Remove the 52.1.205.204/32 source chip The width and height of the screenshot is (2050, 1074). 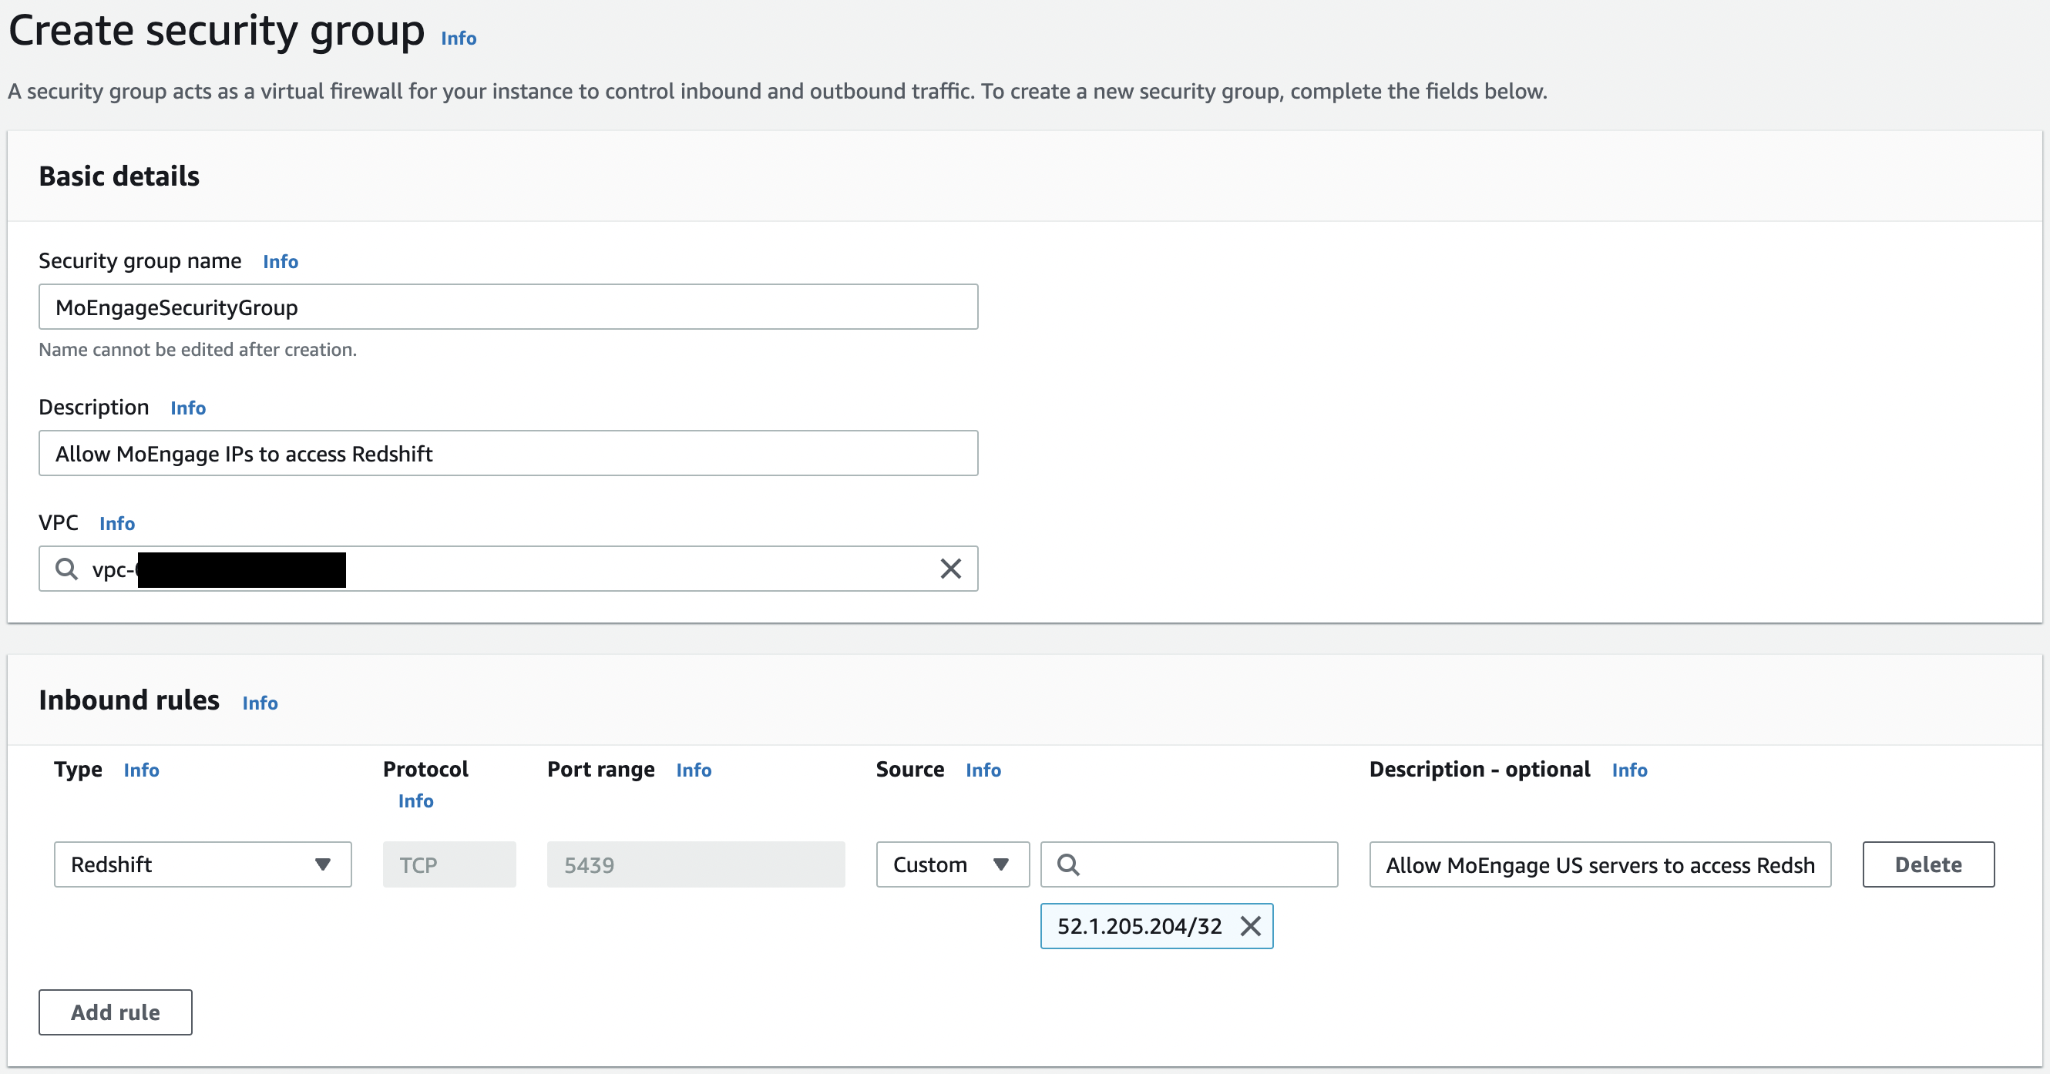1251,926
